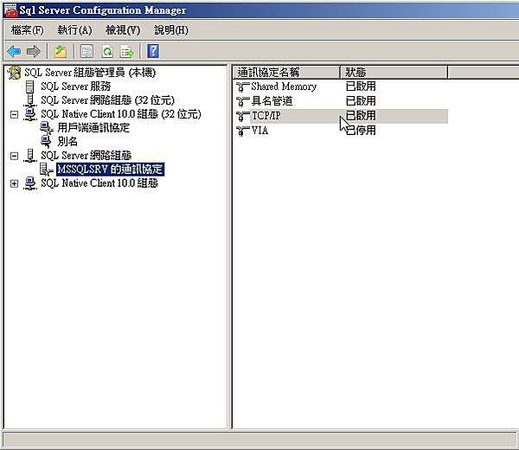Open the 檔案(F) menu
519x450 pixels.
click(x=27, y=30)
